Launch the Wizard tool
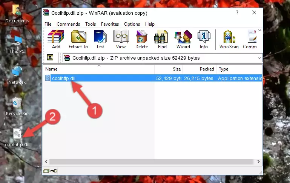Image resolution: width=290 pixels, height=183 pixels. click(183, 39)
